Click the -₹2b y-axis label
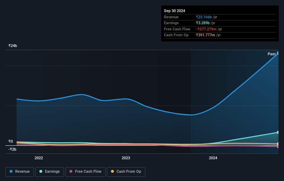 pos(12,149)
